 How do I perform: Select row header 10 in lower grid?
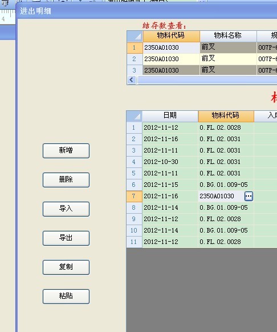[135, 231]
